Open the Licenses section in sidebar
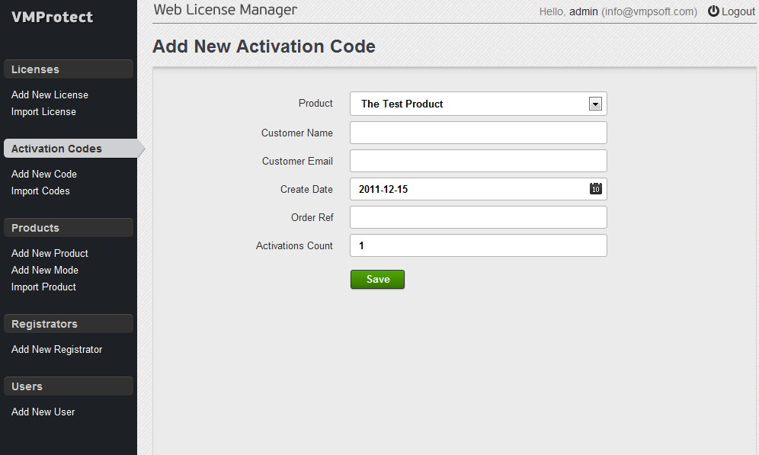 [35, 69]
